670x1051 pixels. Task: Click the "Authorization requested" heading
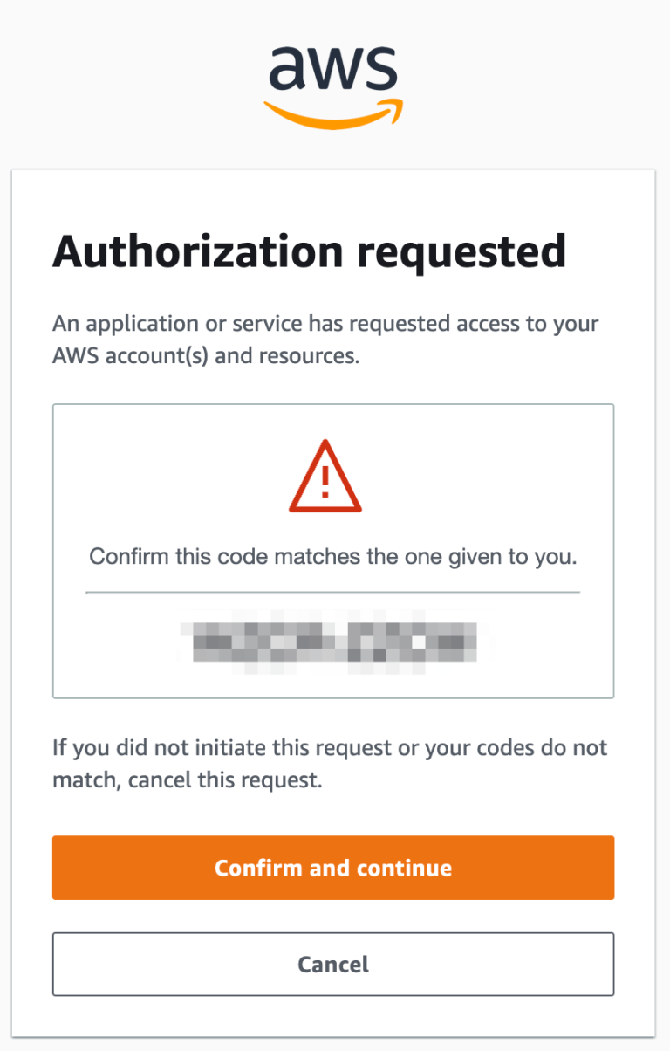click(310, 251)
